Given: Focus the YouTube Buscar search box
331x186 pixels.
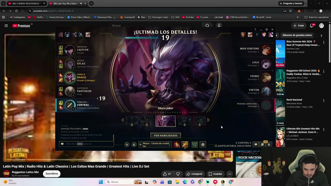Looking at the screenshot, I should tap(155, 26).
